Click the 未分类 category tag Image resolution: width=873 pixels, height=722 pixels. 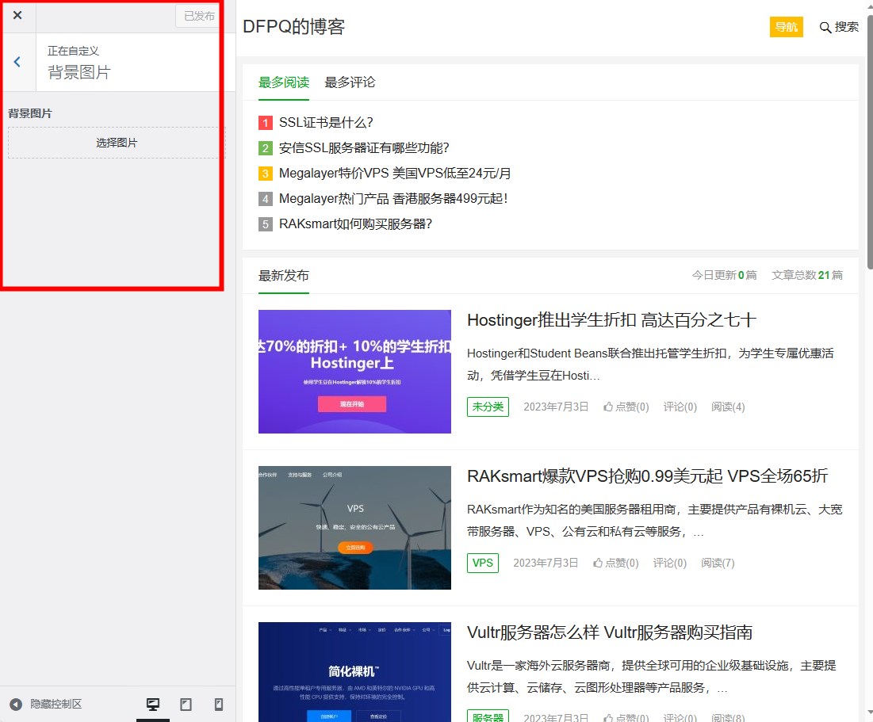pos(488,407)
